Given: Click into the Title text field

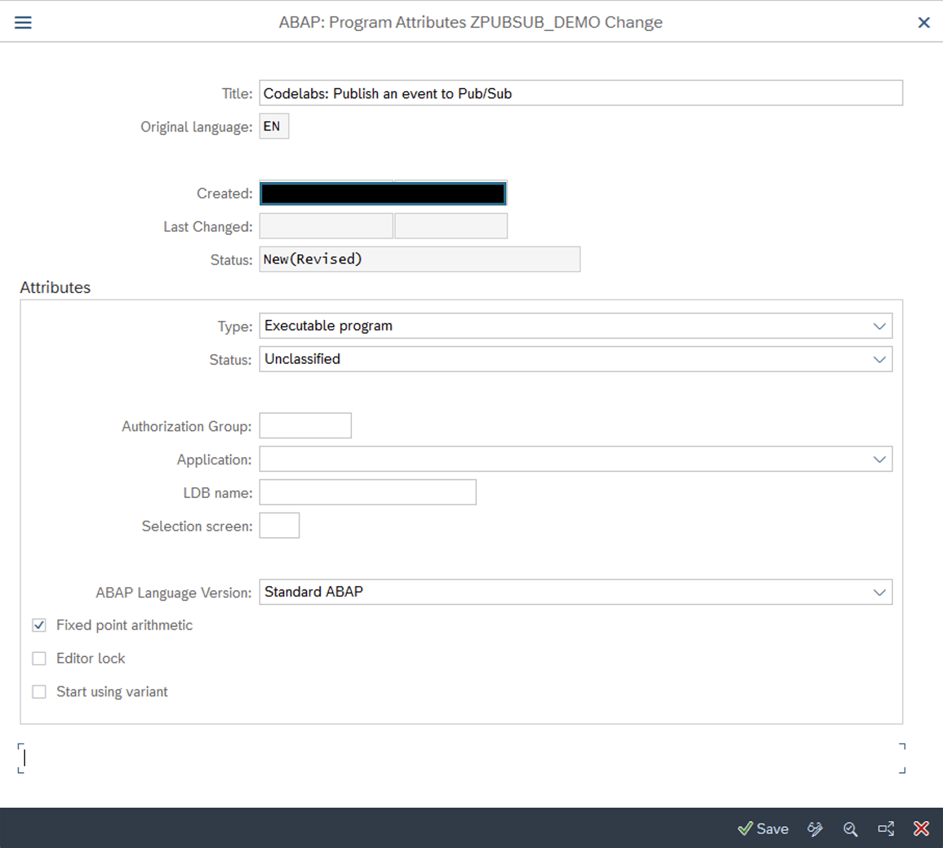Looking at the screenshot, I should (580, 93).
